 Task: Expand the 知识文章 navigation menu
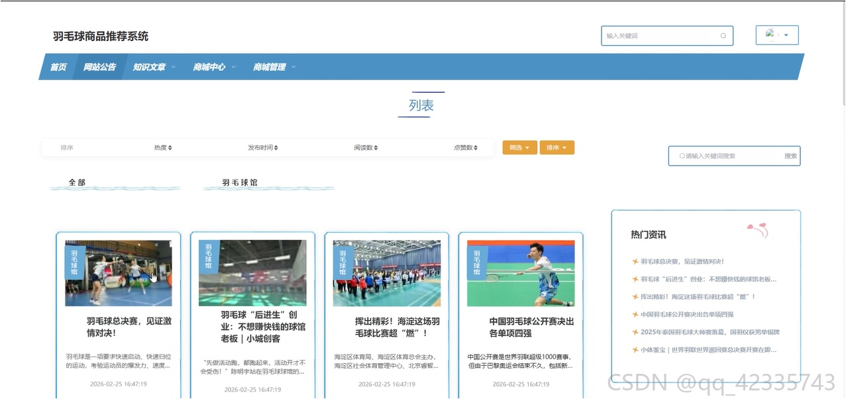click(x=154, y=67)
